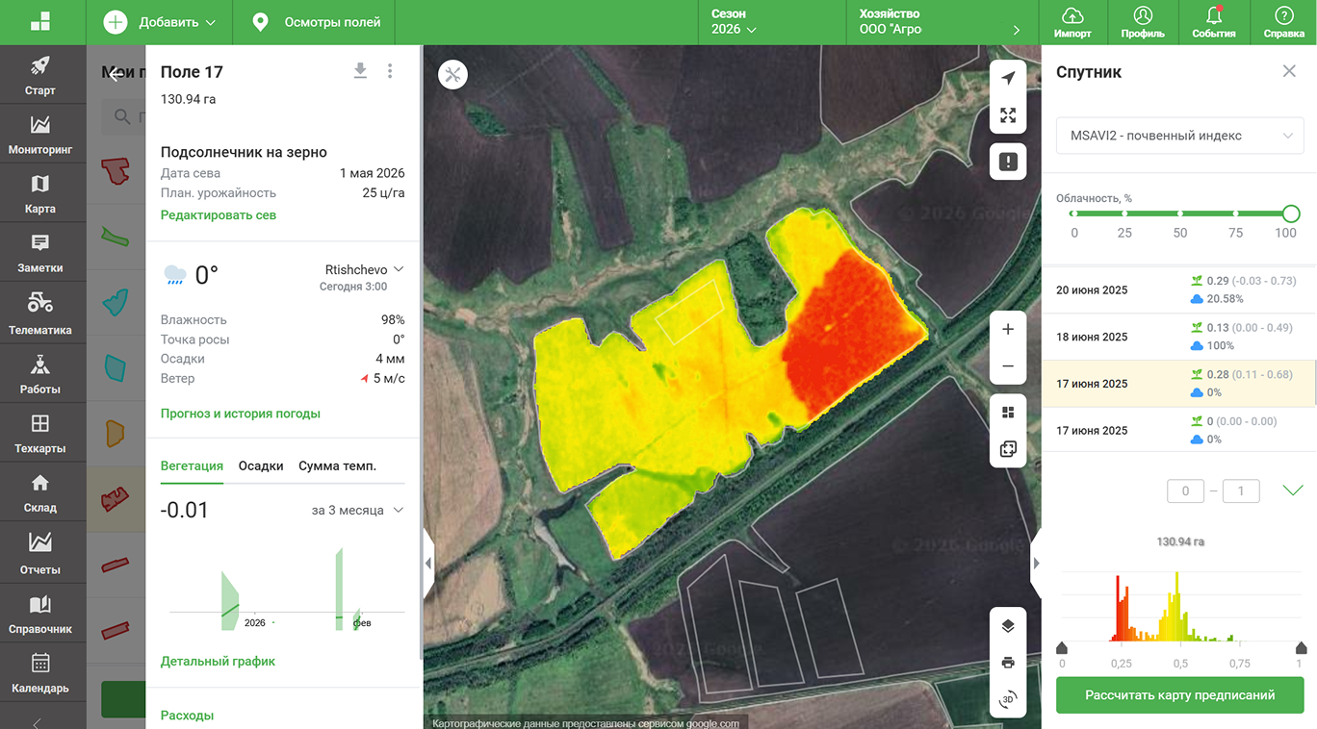Download Поле 17 data icon

tap(360, 71)
